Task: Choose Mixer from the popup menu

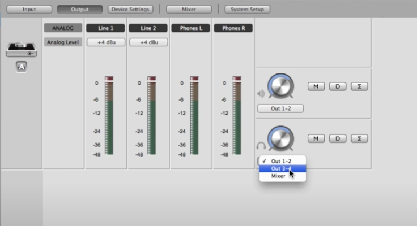Action: pos(282,176)
